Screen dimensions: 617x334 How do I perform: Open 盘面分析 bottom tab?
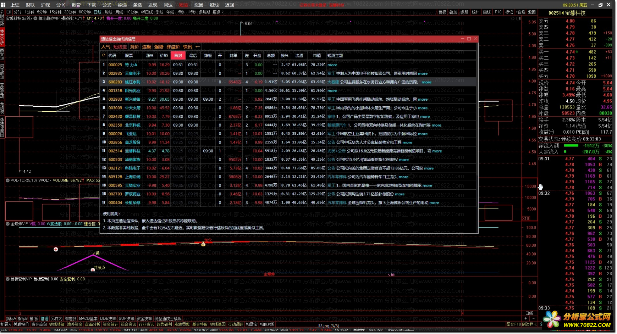pyautogui.click(x=92, y=324)
